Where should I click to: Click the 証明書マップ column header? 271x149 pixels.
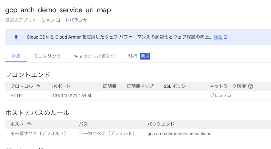click(x=140, y=86)
